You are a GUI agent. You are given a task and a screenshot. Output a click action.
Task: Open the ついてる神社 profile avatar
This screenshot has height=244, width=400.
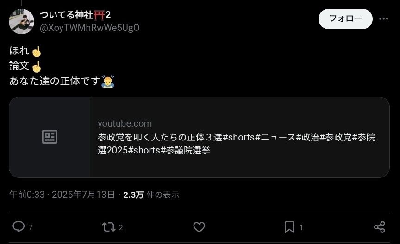(21, 21)
